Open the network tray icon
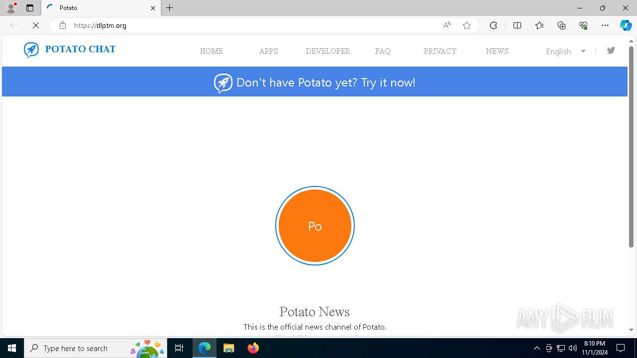 [561, 348]
